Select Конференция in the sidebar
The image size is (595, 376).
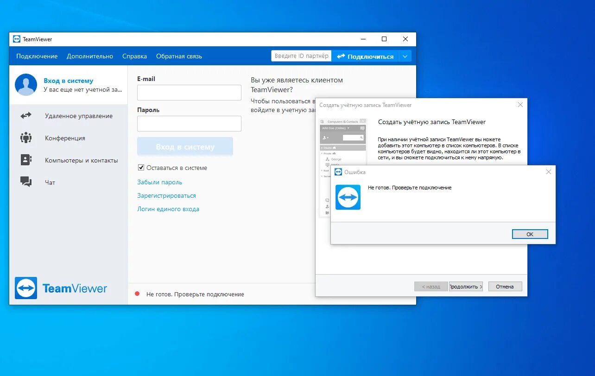[x=69, y=138]
